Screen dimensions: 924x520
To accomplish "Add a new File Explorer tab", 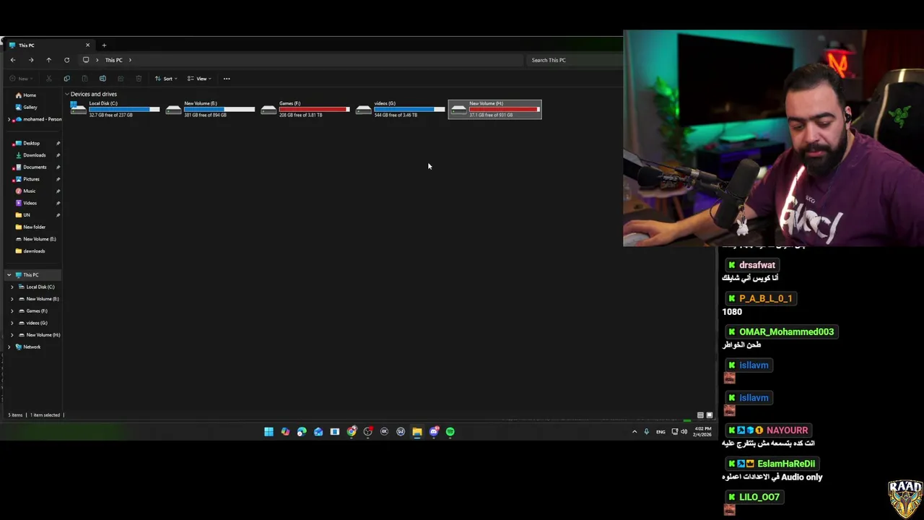I will (104, 45).
